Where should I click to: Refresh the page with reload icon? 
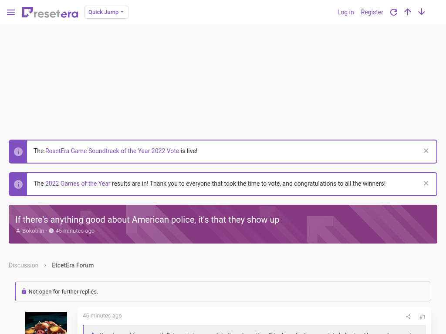tap(394, 12)
